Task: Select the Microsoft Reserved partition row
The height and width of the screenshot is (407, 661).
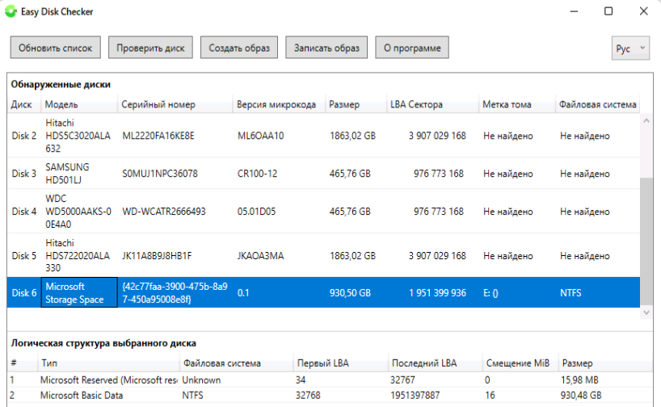Action: point(330,380)
